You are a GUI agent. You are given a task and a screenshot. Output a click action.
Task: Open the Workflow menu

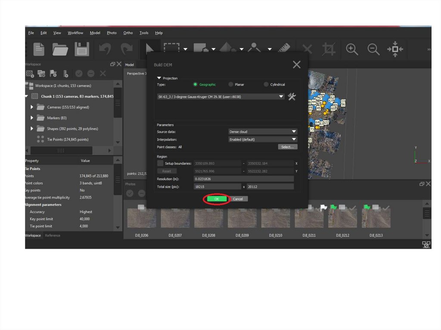(75, 33)
